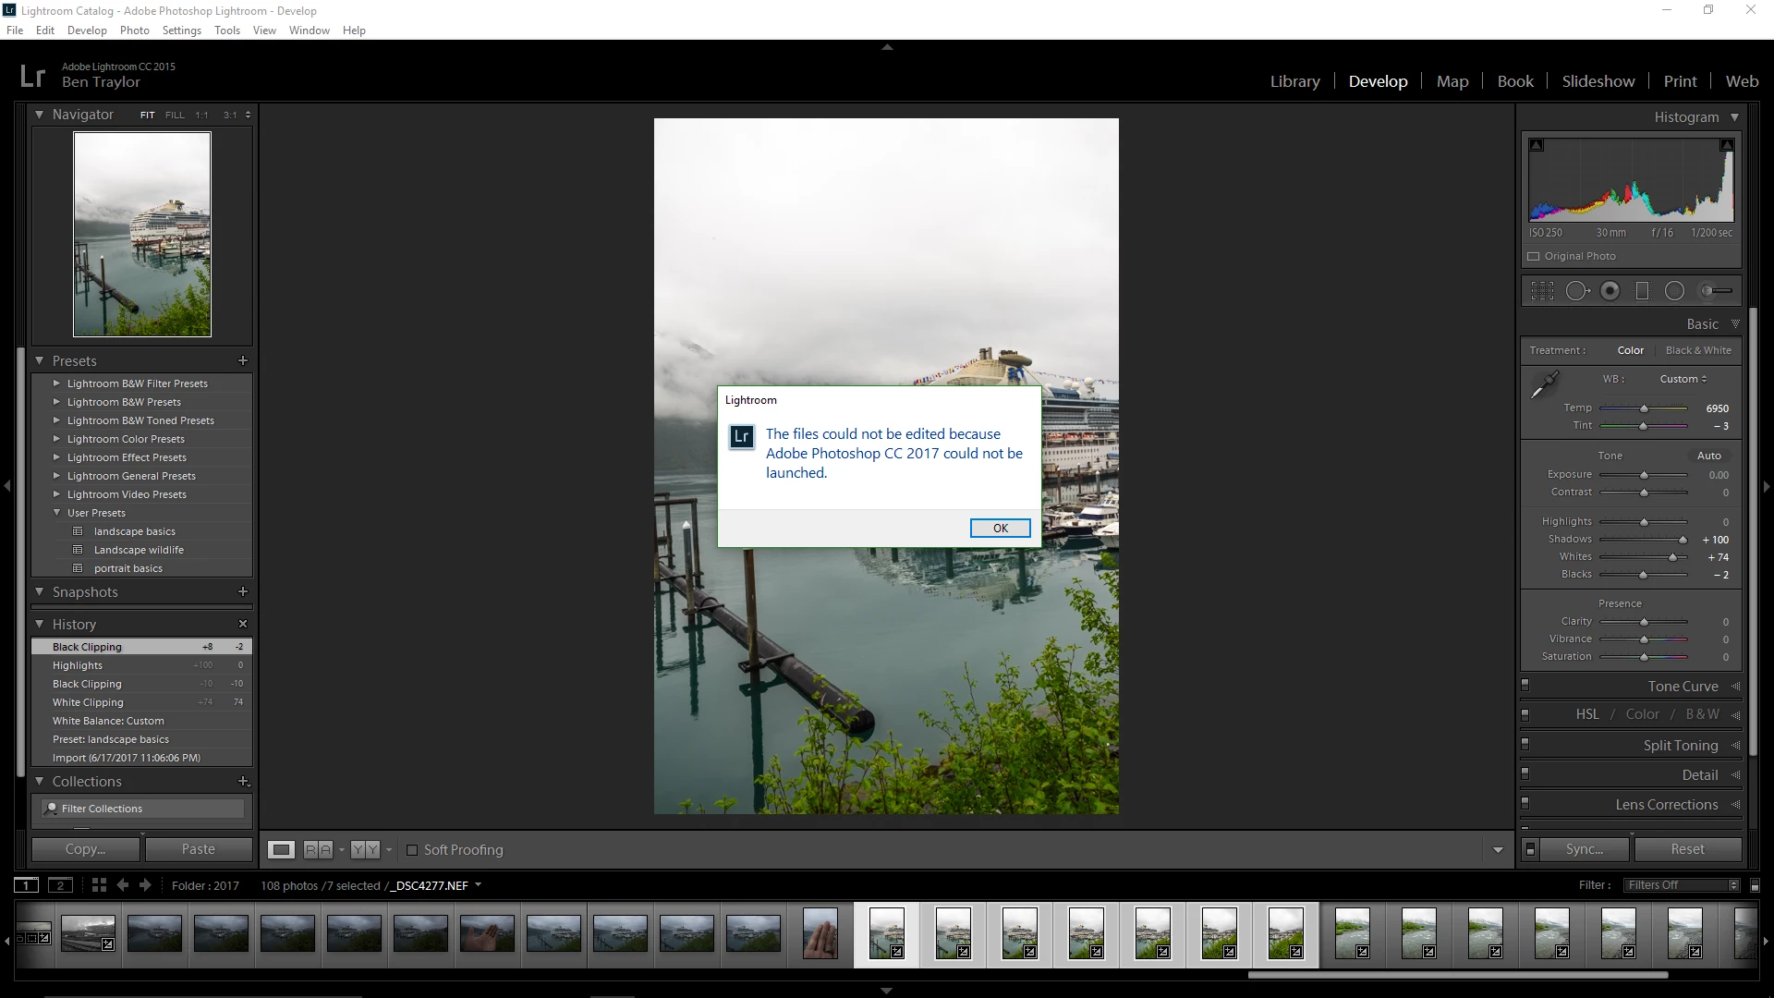The height and width of the screenshot is (998, 1774).
Task: Expand Lightroom Color Presets folder
Action: click(57, 439)
